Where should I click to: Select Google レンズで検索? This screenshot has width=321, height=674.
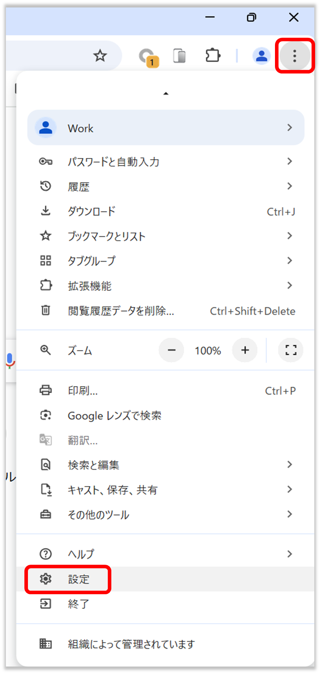[114, 415]
